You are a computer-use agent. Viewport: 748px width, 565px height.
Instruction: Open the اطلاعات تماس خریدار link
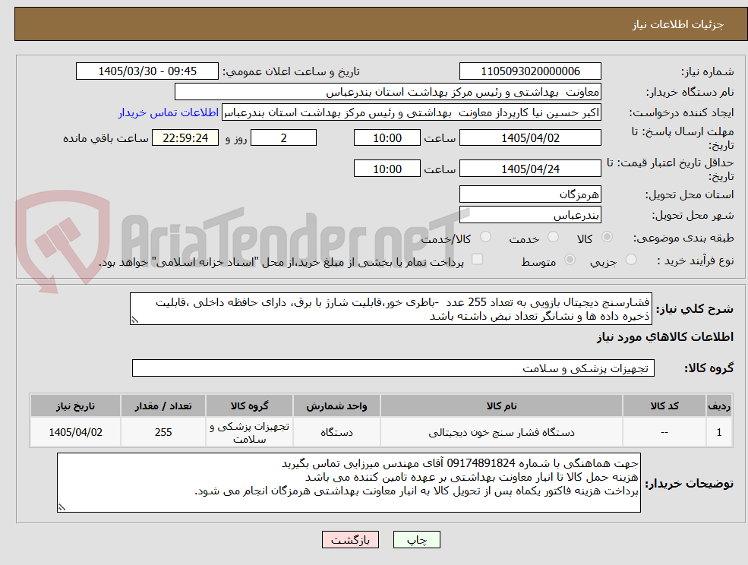pos(169,112)
